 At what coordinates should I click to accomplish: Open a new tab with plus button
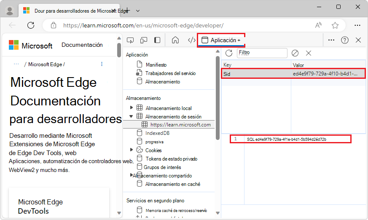pos(127,11)
